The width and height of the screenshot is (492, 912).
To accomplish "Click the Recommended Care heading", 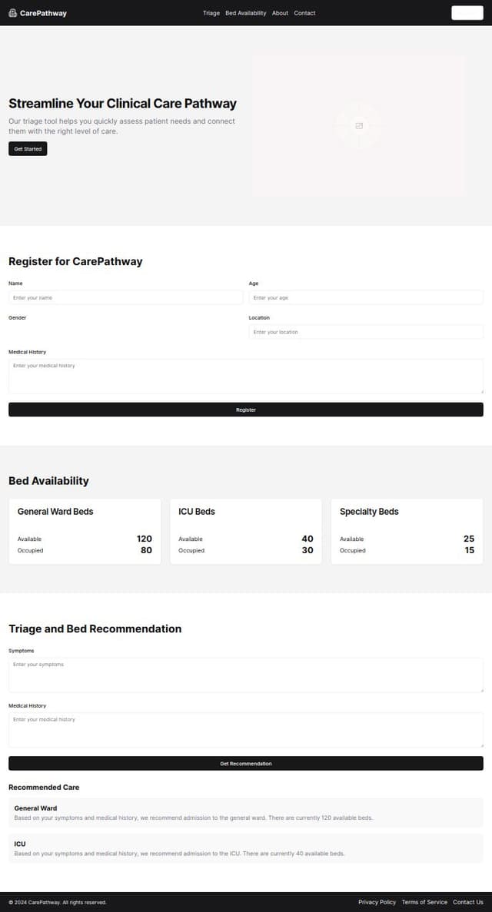I will (44, 787).
